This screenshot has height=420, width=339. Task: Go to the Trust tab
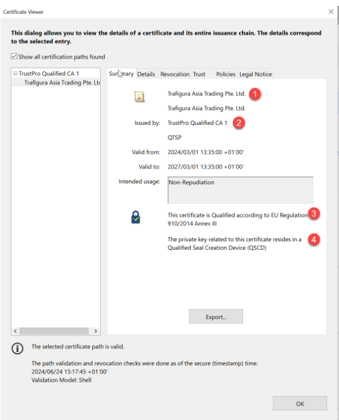[199, 74]
